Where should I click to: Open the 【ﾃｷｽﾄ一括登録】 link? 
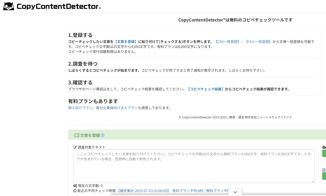258,42
